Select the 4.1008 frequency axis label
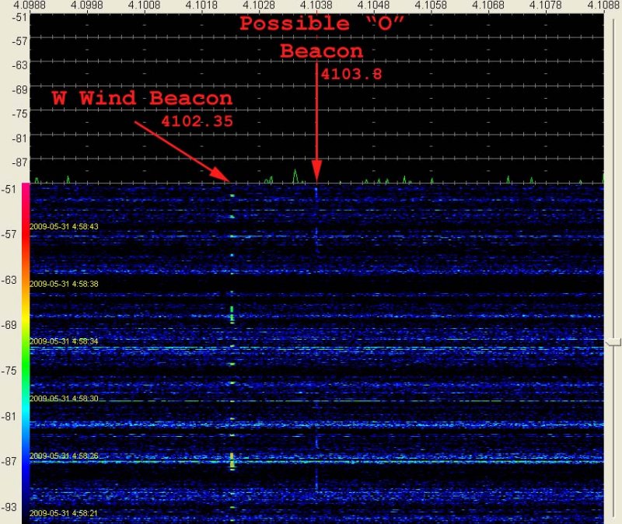Image resolution: width=622 pixels, height=524 pixels. pos(145,5)
